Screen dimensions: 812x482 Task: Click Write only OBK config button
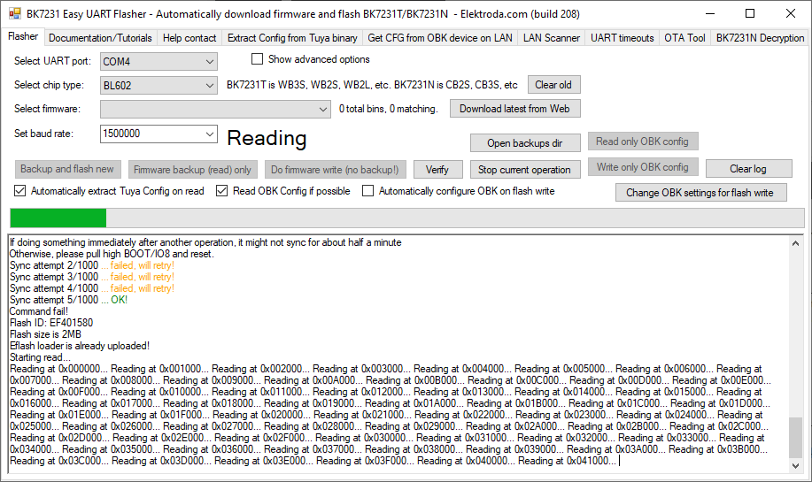coord(643,167)
